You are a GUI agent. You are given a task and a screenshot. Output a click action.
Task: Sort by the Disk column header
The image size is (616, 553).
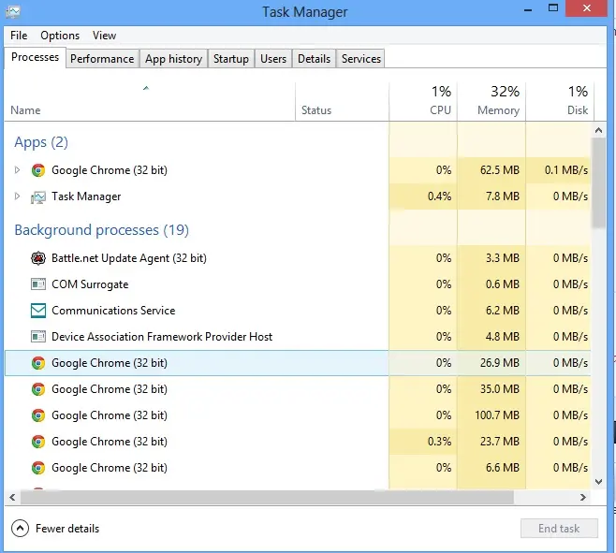pos(560,102)
